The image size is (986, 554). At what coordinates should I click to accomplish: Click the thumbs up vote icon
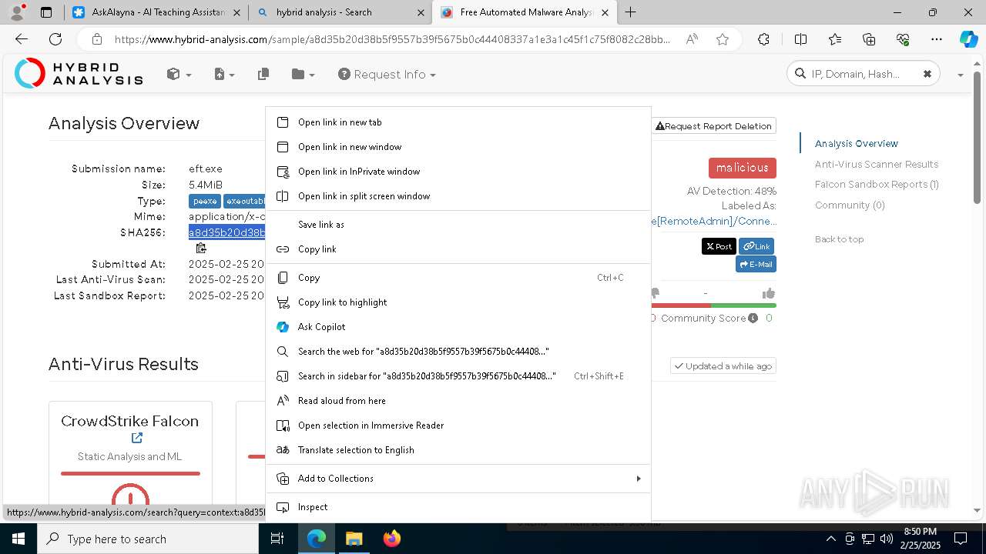(x=768, y=293)
